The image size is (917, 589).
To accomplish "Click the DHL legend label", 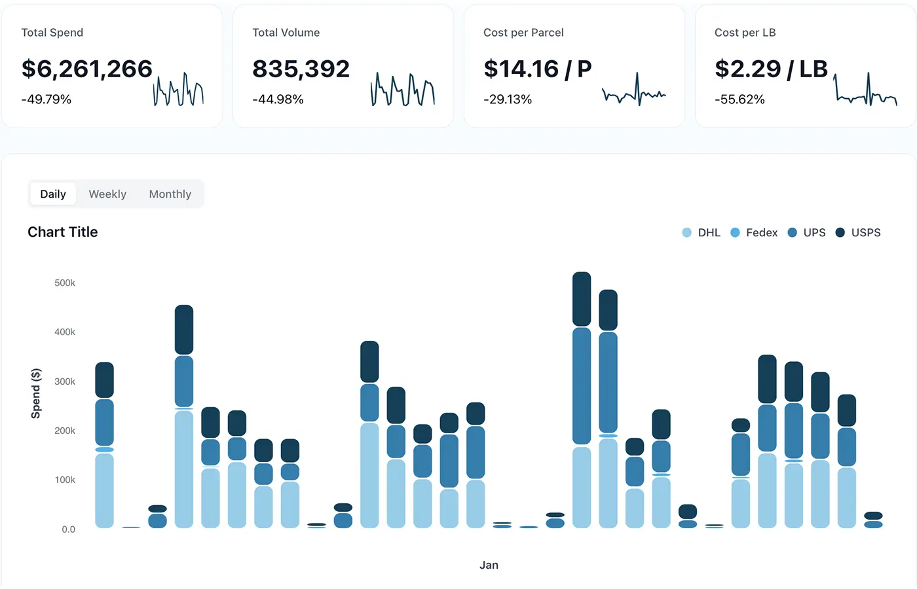I will (709, 233).
